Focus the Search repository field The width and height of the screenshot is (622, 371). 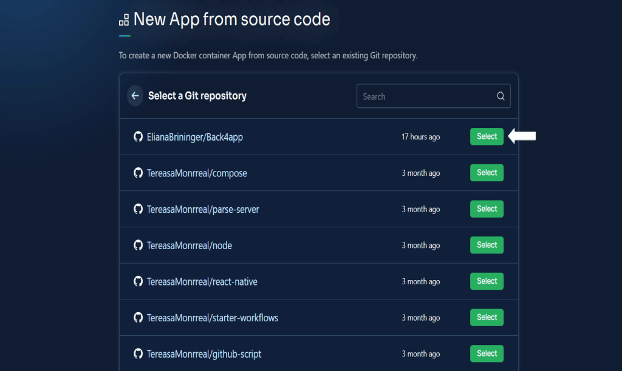tap(433, 96)
